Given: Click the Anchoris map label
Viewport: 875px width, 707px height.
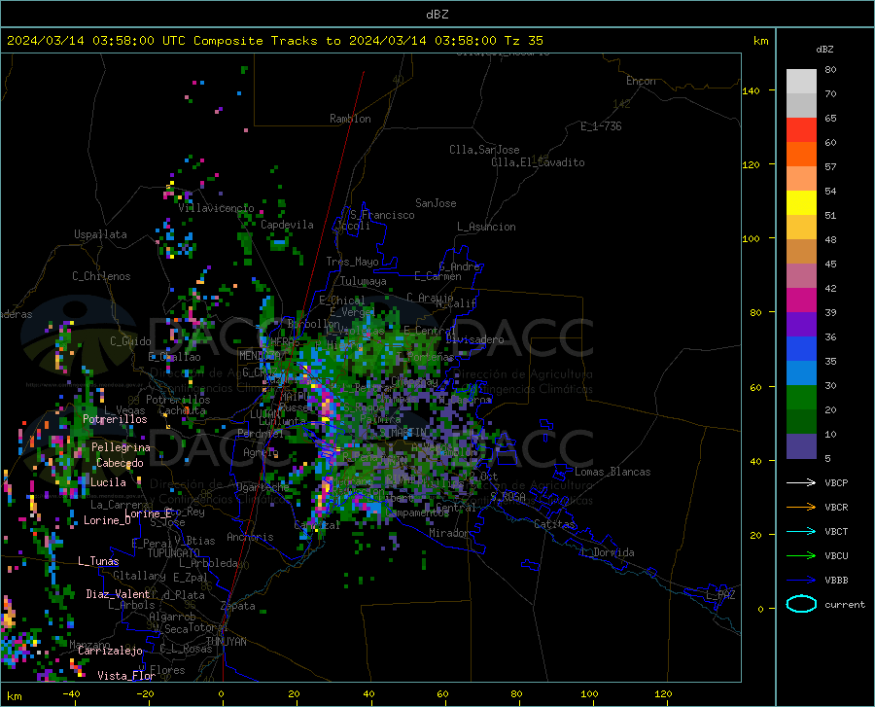Looking at the screenshot, I should [x=250, y=537].
